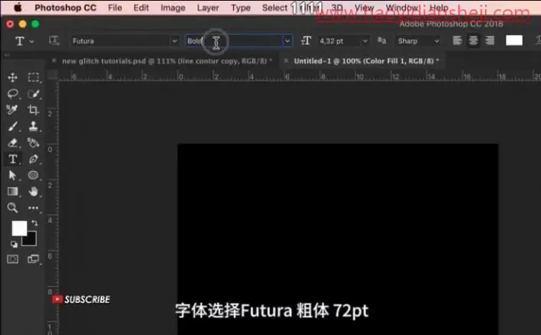Expand the Bold font style dropdown
The height and width of the screenshot is (335, 541).
click(287, 41)
